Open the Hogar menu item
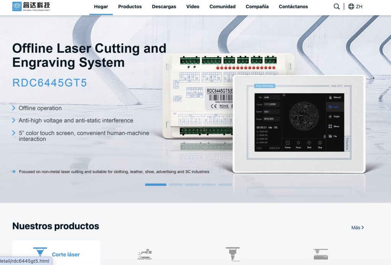The image size is (391, 265). click(101, 7)
